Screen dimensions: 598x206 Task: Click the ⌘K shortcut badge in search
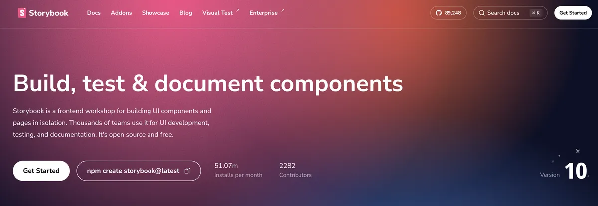pos(536,13)
